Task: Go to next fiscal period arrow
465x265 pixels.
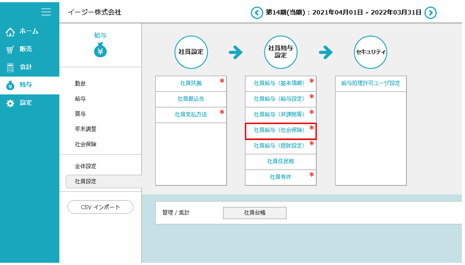Action: [x=430, y=12]
